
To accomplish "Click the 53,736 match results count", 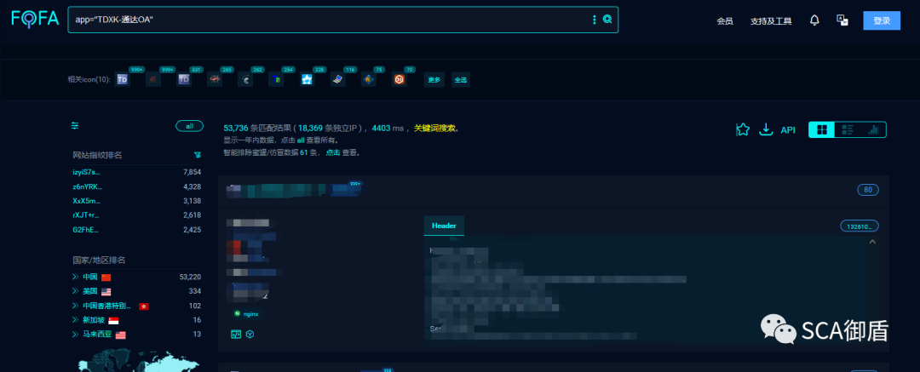I will (236, 128).
